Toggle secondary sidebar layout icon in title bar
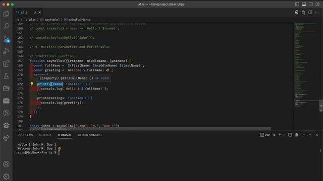This screenshot has height=181, width=323. click(x=311, y=5)
